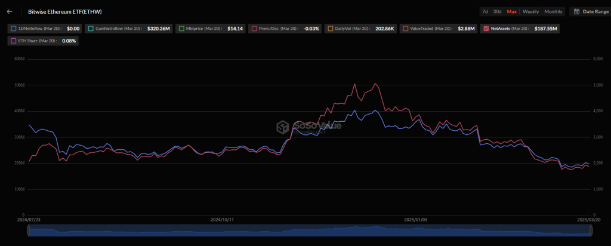Toggle the Prem./Dsc. series checkbox
611x246 pixels.
pyautogui.click(x=254, y=29)
